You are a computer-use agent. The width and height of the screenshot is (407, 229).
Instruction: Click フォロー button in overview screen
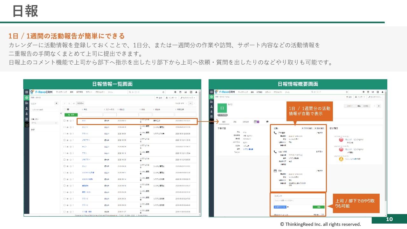[x=350, y=106]
